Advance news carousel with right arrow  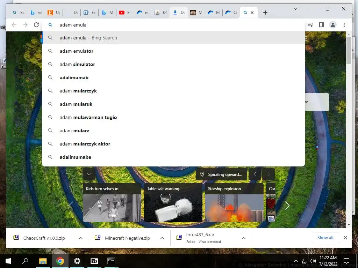[x=287, y=206]
